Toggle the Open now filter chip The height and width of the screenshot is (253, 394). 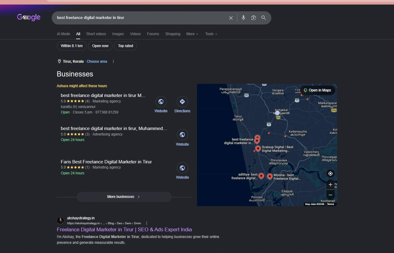tap(100, 46)
